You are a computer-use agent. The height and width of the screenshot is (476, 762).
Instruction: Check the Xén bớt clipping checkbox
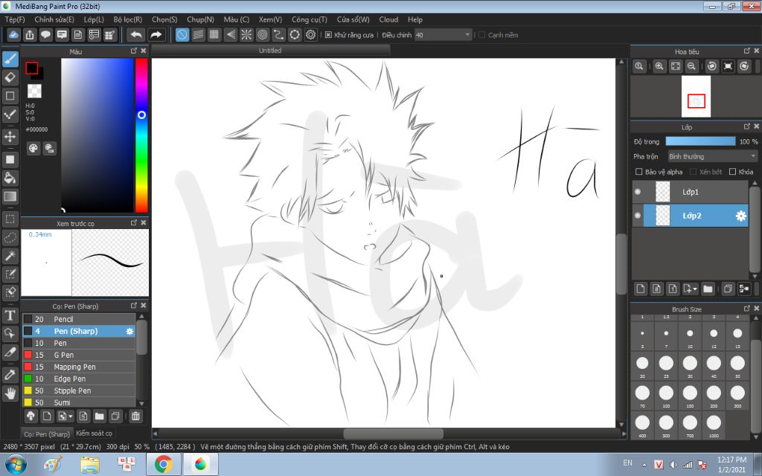click(x=694, y=172)
